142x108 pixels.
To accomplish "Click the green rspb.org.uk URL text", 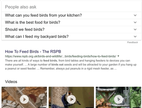I will click(61, 56).
